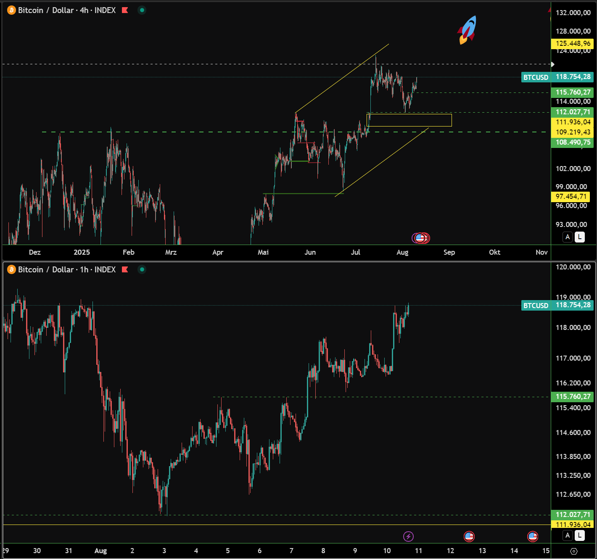Select the green 115.760,27 label on the 1h axis
The height and width of the screenshot is (559, 597).
pos(572,396)
